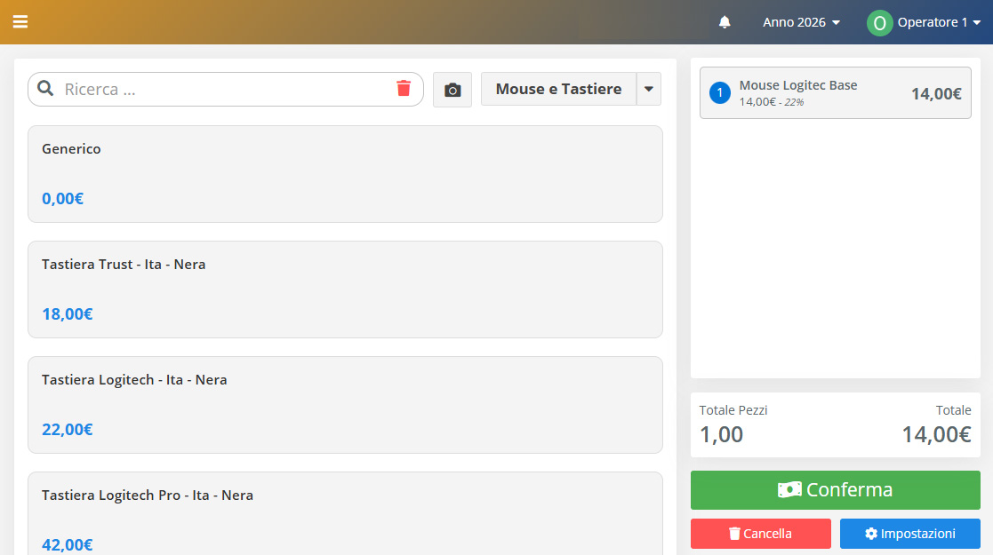Open notifications bell
This screenshot has height=555, width=993.
click(x=725, y=22)
